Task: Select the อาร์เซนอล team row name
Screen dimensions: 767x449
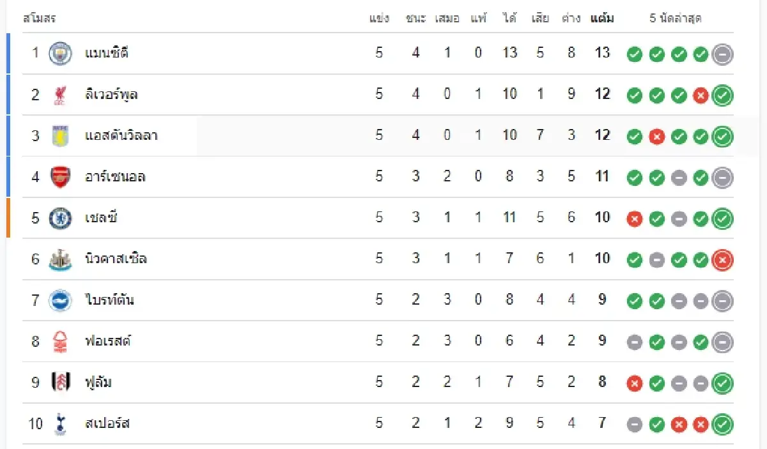Action: [x=115, y=177]
